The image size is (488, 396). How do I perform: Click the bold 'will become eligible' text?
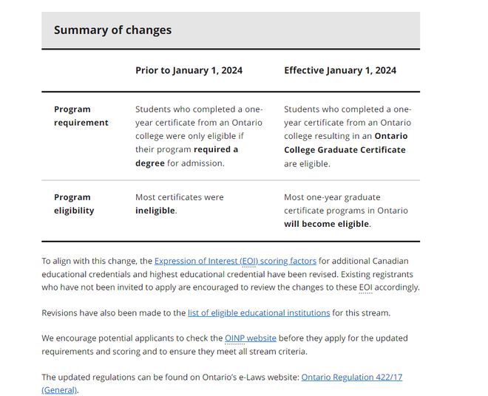pos(326,224)
